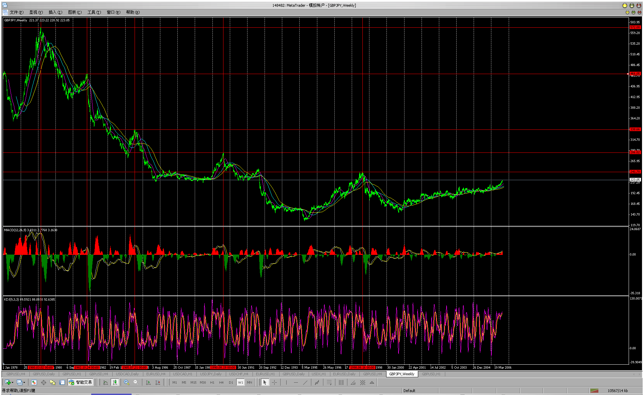Toggle the 智能交易 auto trading button
This screenshot has height=395, width=644.
(80, 382)
